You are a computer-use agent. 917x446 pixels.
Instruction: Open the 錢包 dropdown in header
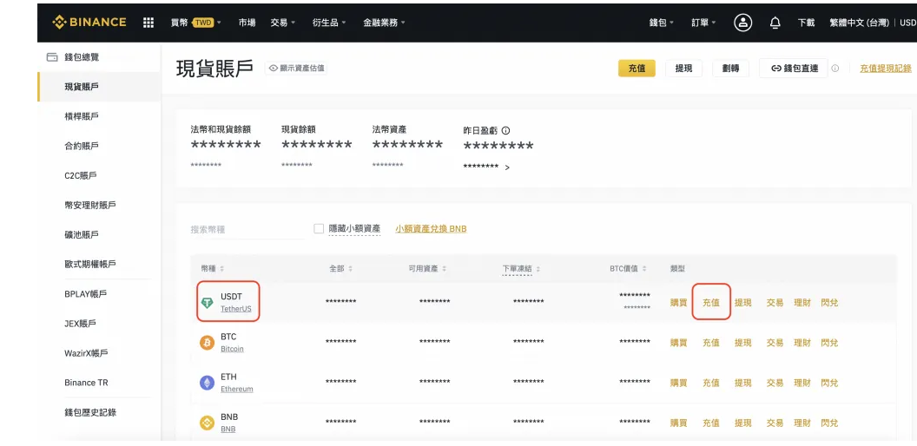coord(662,23)
